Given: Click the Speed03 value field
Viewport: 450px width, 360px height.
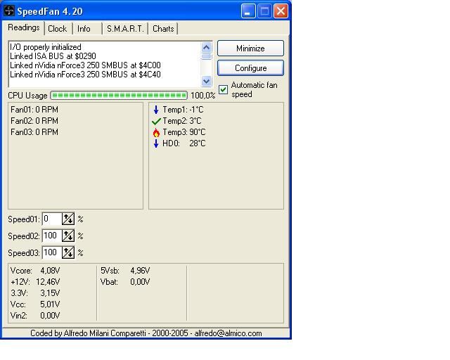Looking at the screenshot, I should 52,252.
